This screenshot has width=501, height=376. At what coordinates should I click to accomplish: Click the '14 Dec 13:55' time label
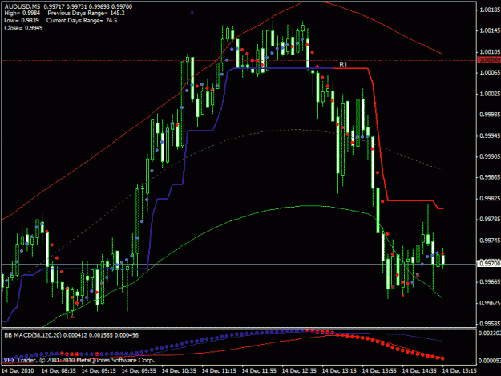tap(379, 371)
